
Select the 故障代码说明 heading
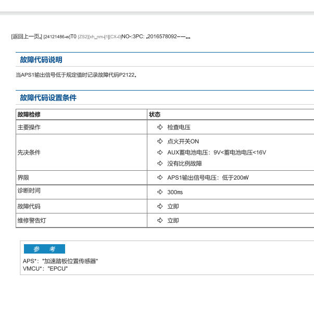[41, 60]
